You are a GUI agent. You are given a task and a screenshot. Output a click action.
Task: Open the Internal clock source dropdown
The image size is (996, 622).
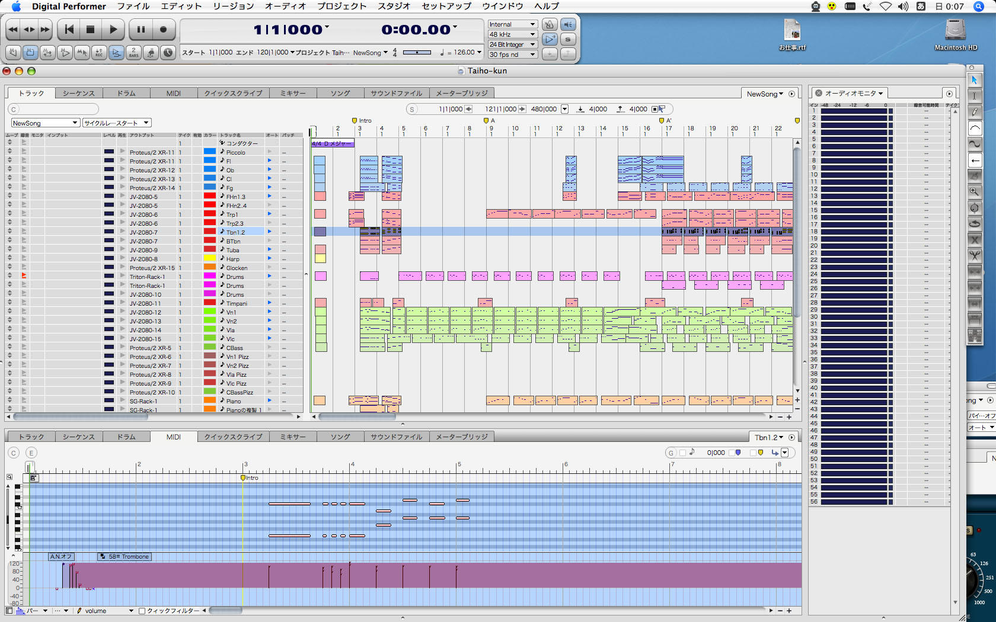512,24
